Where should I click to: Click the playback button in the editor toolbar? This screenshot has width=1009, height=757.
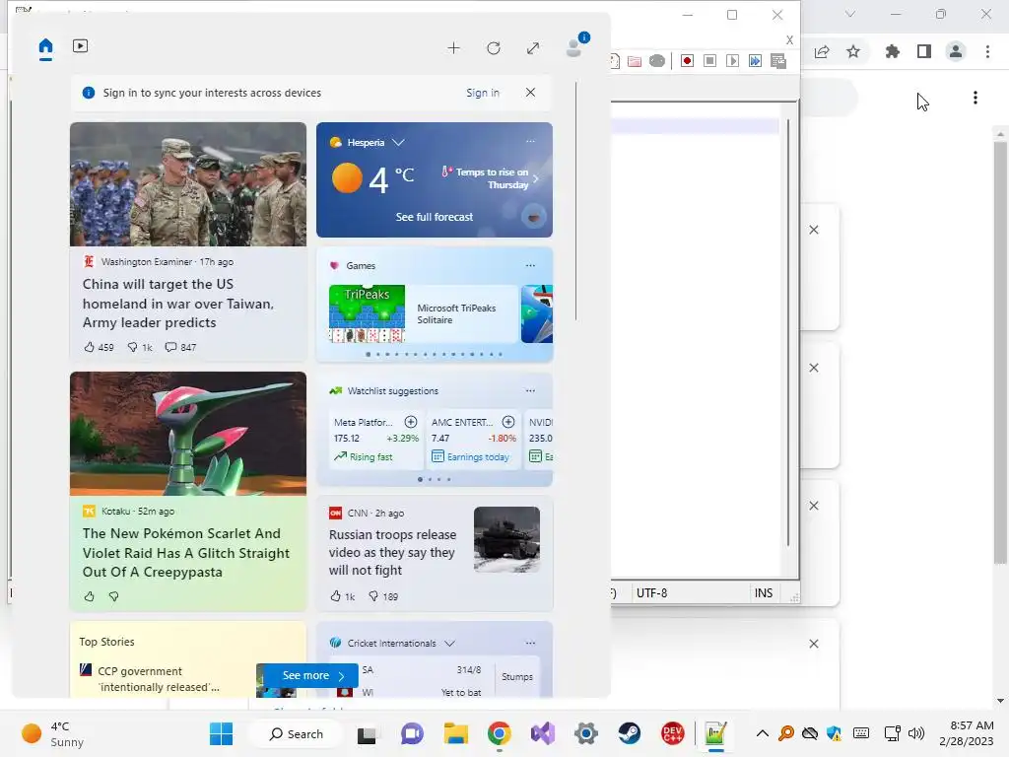[x=732, y=60]
